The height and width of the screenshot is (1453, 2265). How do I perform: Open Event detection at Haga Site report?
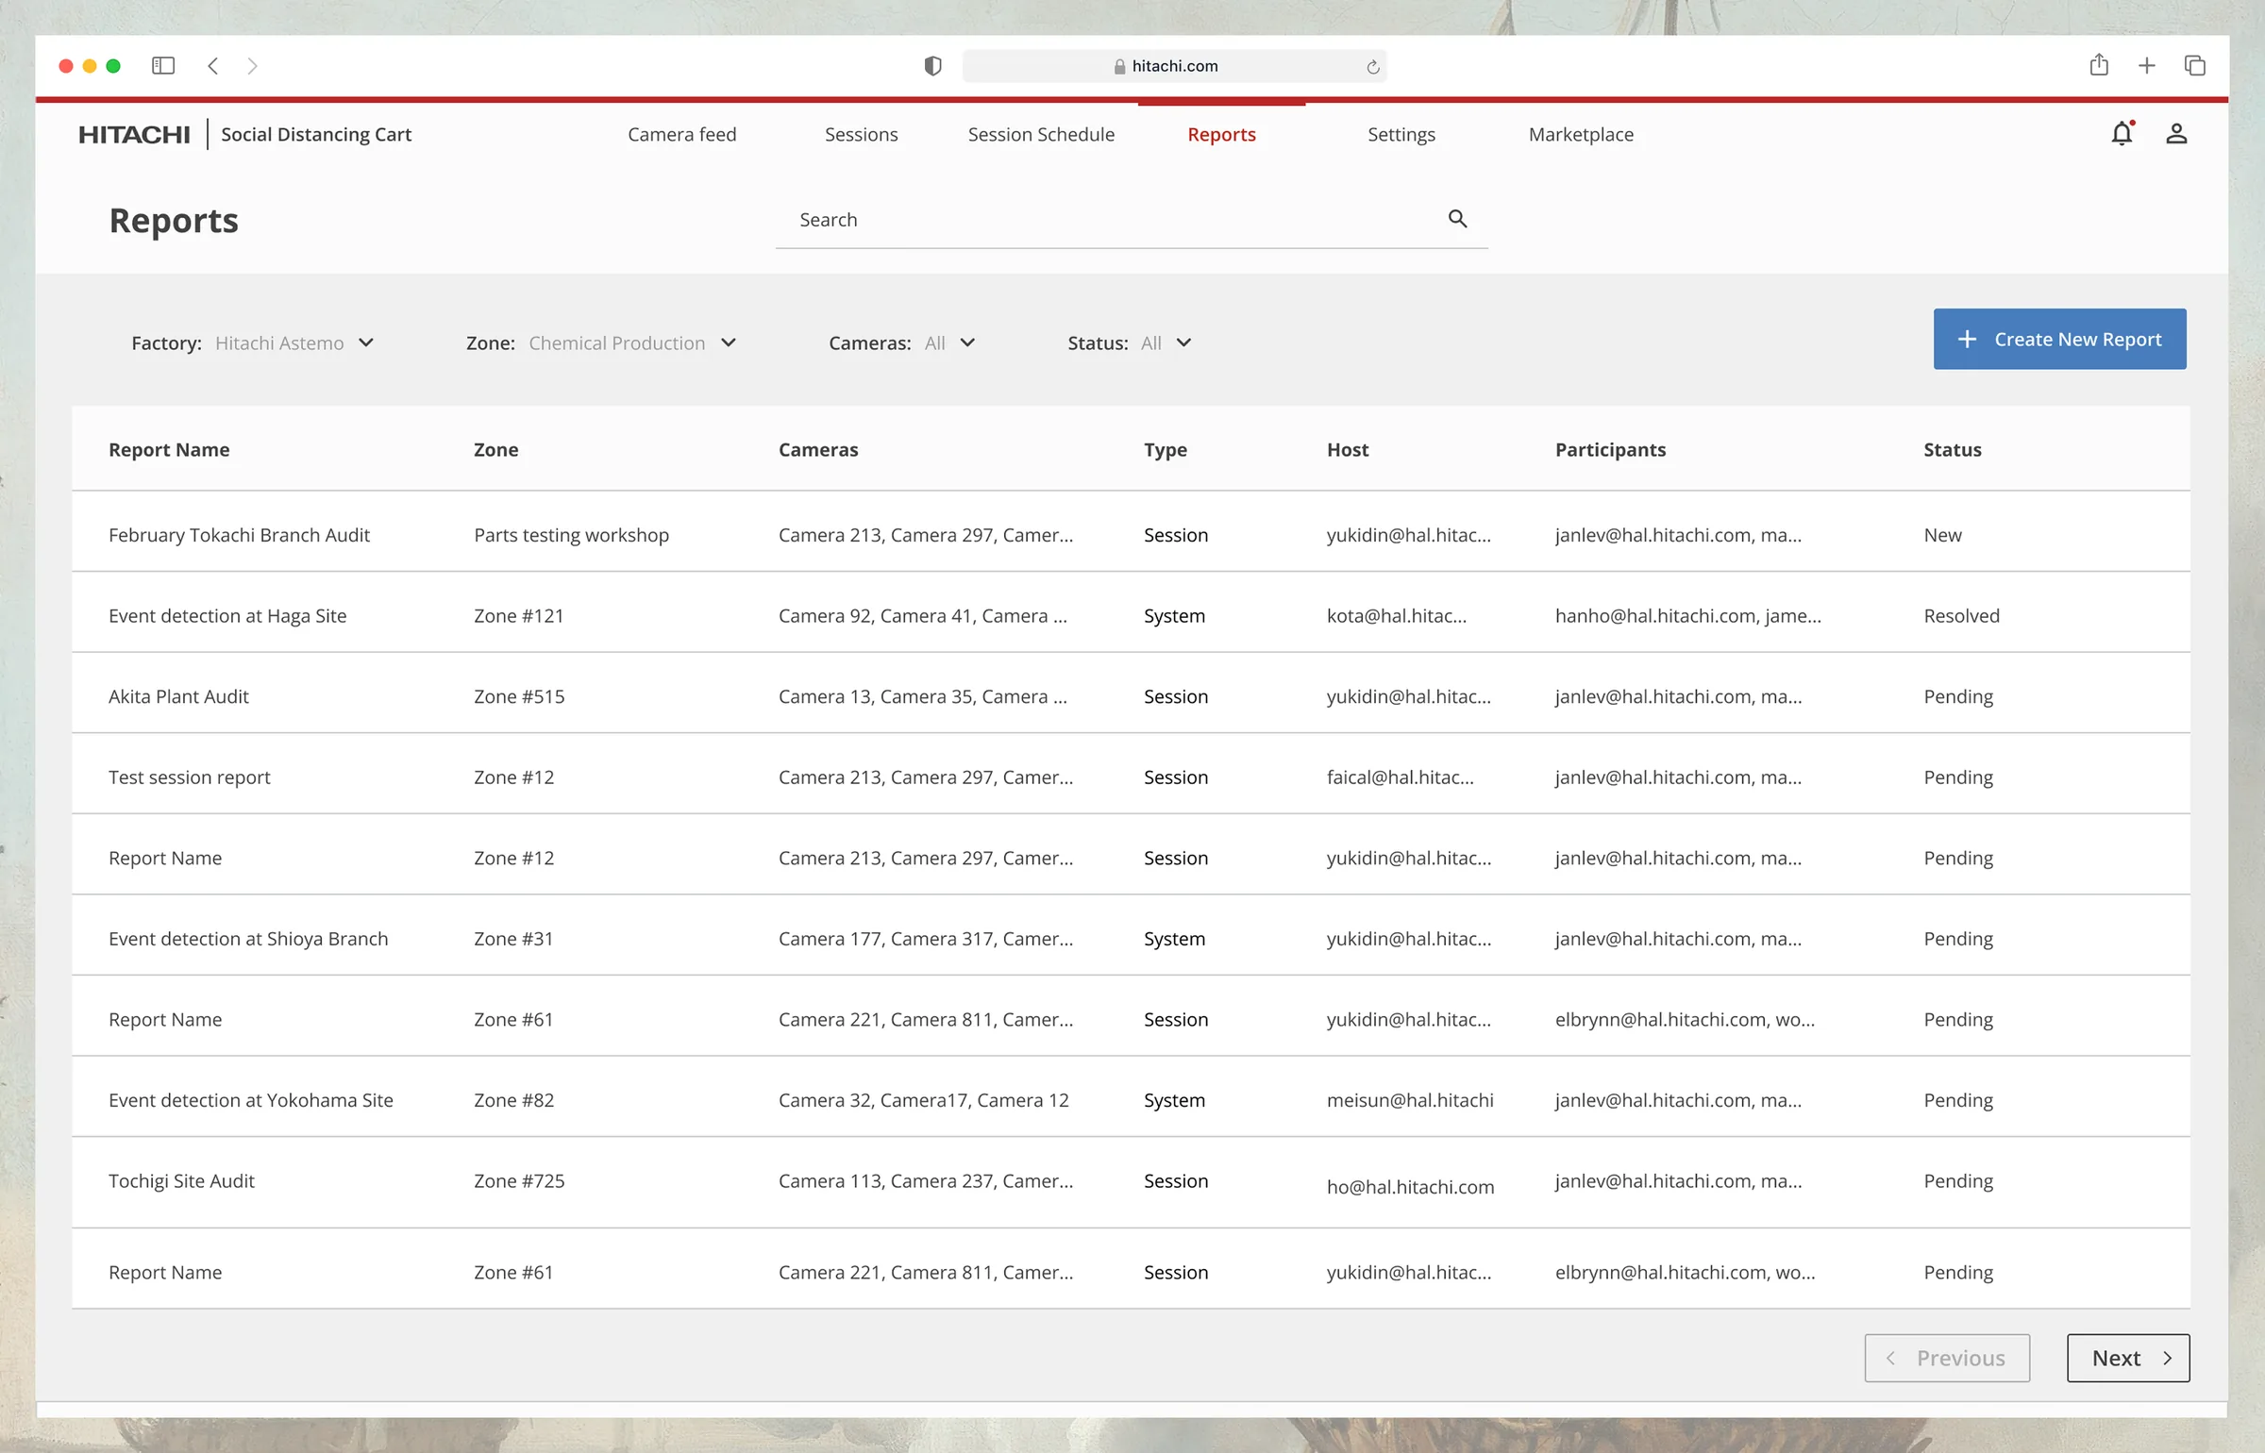(x=227, y=616)
